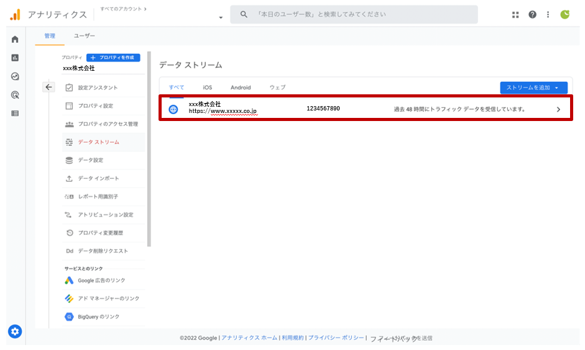
Task: Click the search field at the top
Action: point(354,14)
